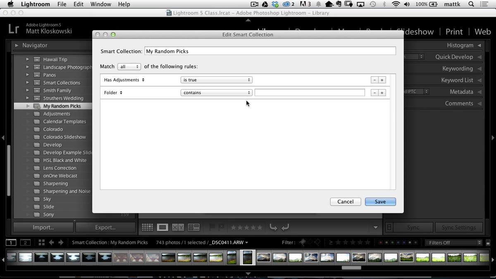Select main window display button 1
This screenshot has height=279, width=496.
pyautogui.click(x=11, y=243)
